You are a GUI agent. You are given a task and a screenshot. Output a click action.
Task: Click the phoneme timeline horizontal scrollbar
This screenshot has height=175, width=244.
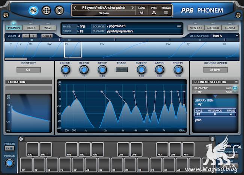tap(16, 59)
